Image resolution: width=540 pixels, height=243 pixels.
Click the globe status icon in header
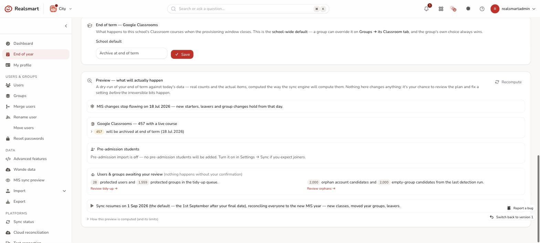(x=453, y=9)
